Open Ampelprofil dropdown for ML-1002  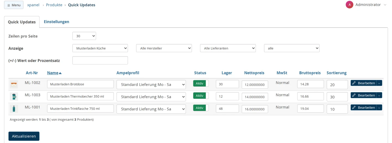pyautogui.click(x=151, y=85)
